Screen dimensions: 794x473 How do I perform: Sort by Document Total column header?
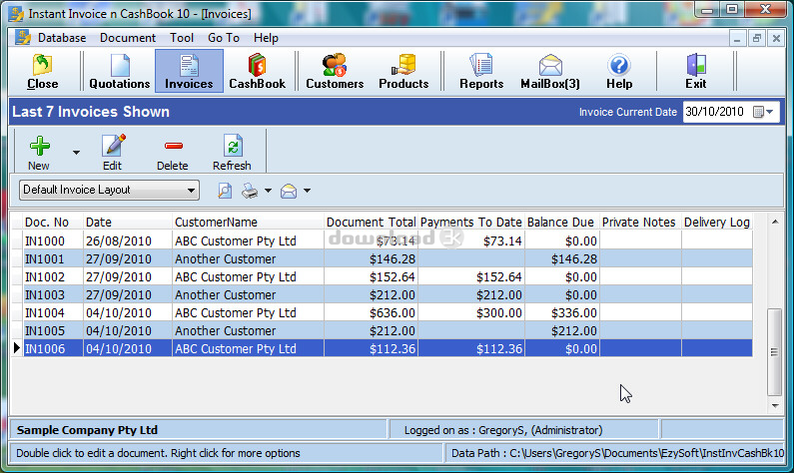point(371,223)
